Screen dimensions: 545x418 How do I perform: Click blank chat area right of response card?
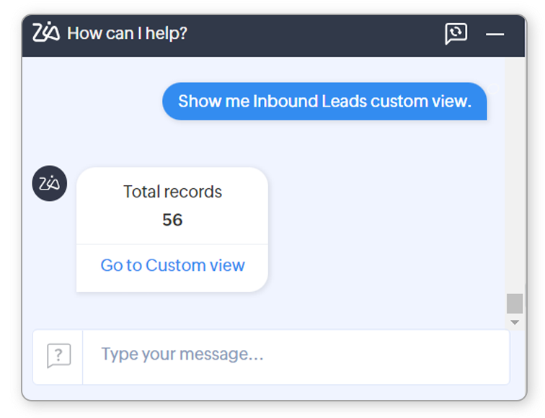pos(382,231)
